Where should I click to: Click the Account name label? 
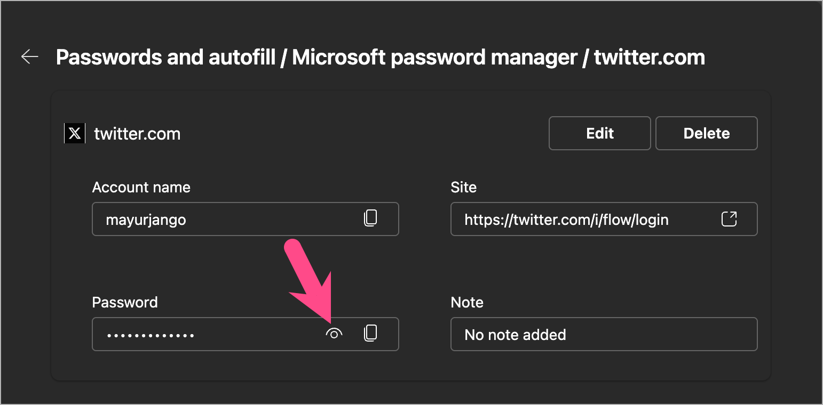pyautogui.click(x=141, y=188)
